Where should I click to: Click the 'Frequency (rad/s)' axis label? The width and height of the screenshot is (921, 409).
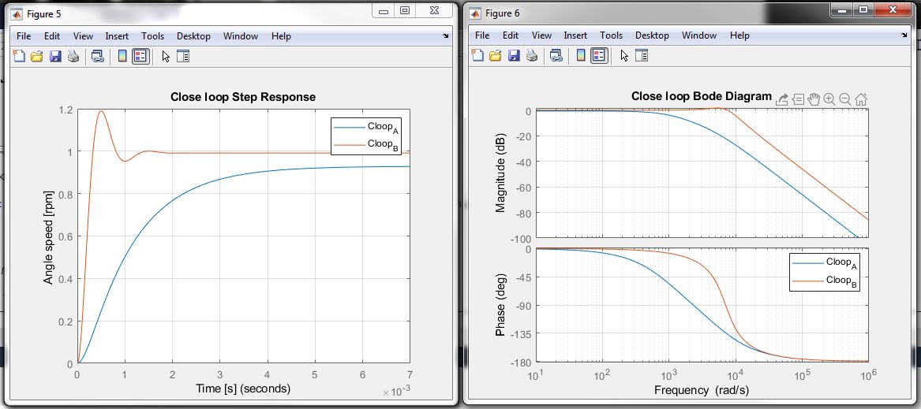click(x=702, y=389)
